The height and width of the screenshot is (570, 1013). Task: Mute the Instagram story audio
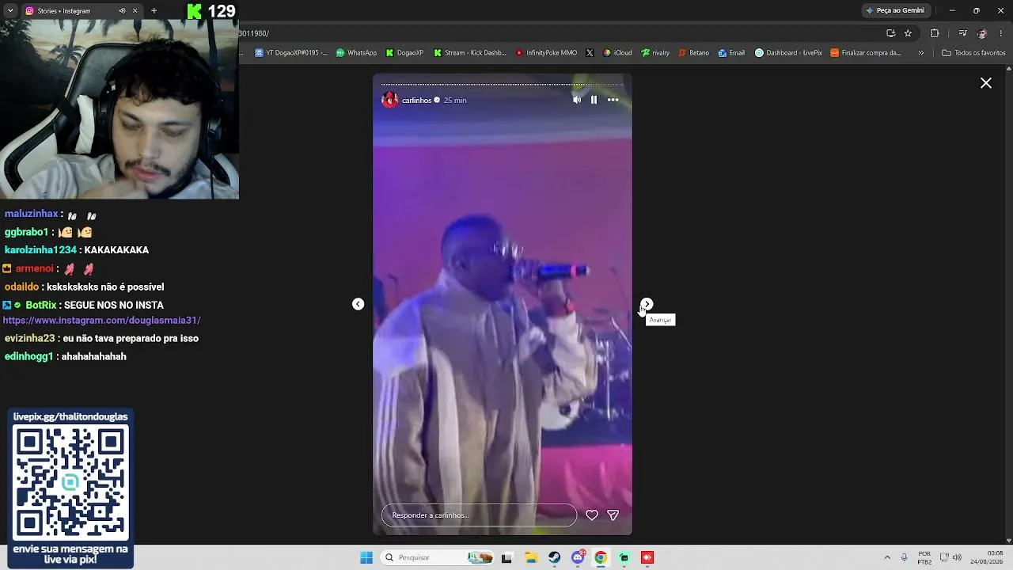577,100
